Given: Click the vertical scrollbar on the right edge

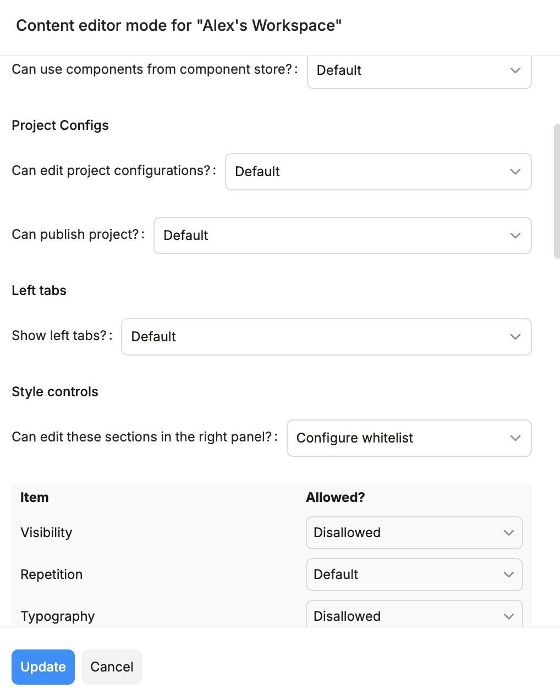Looking at the screenshot, I should [557, 191].
